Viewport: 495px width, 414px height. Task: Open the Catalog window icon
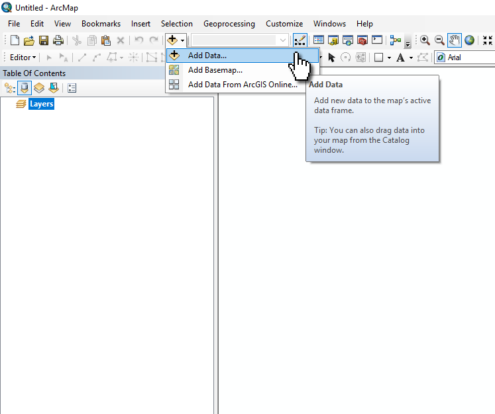333,40
